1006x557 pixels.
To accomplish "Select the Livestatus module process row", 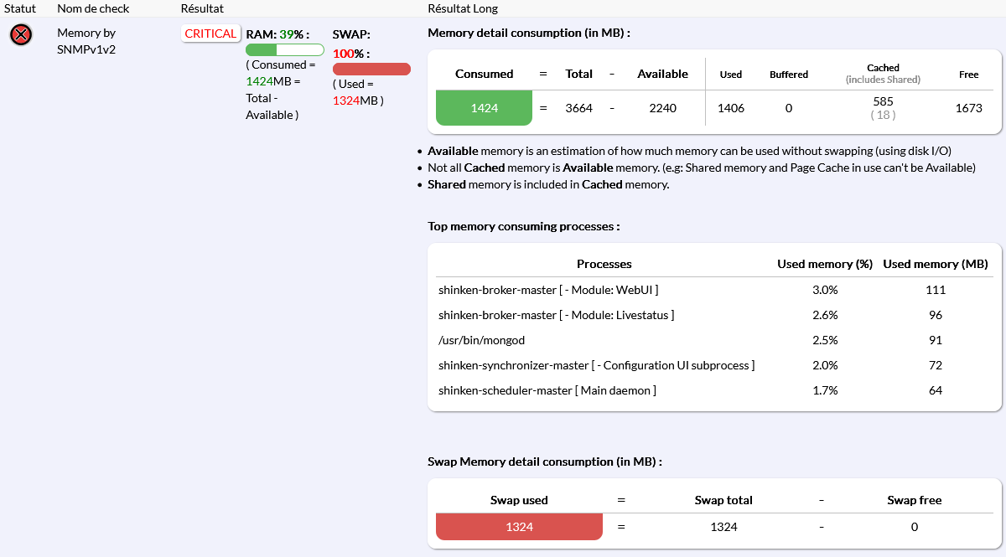I will click(556, 315).
